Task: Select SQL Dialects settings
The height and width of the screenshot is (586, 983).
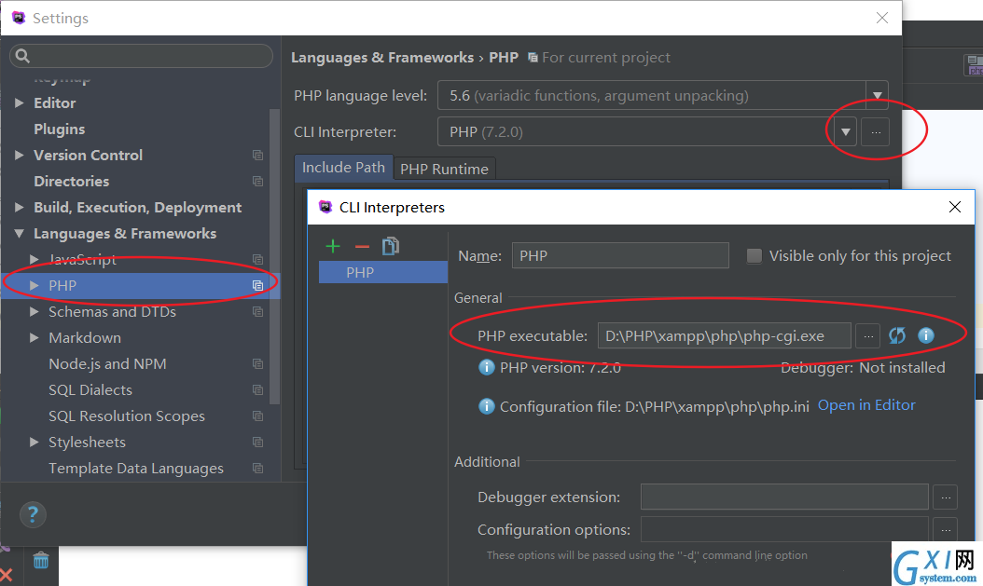Action: [90, 390]
